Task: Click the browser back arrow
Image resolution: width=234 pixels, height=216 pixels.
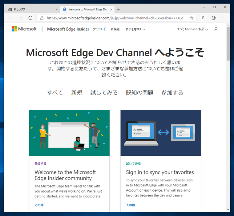Action: (10, 18)
